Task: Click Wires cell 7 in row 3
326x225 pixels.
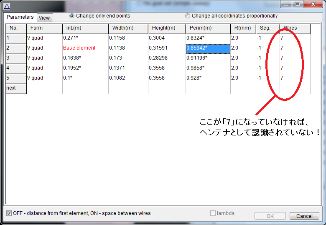Action: (x=295, y=59)
